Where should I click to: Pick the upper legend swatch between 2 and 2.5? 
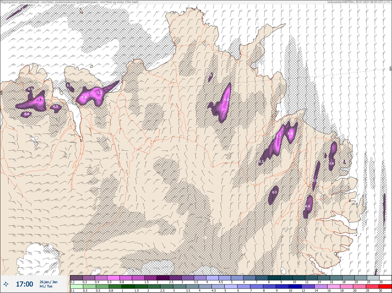(163, 278)
